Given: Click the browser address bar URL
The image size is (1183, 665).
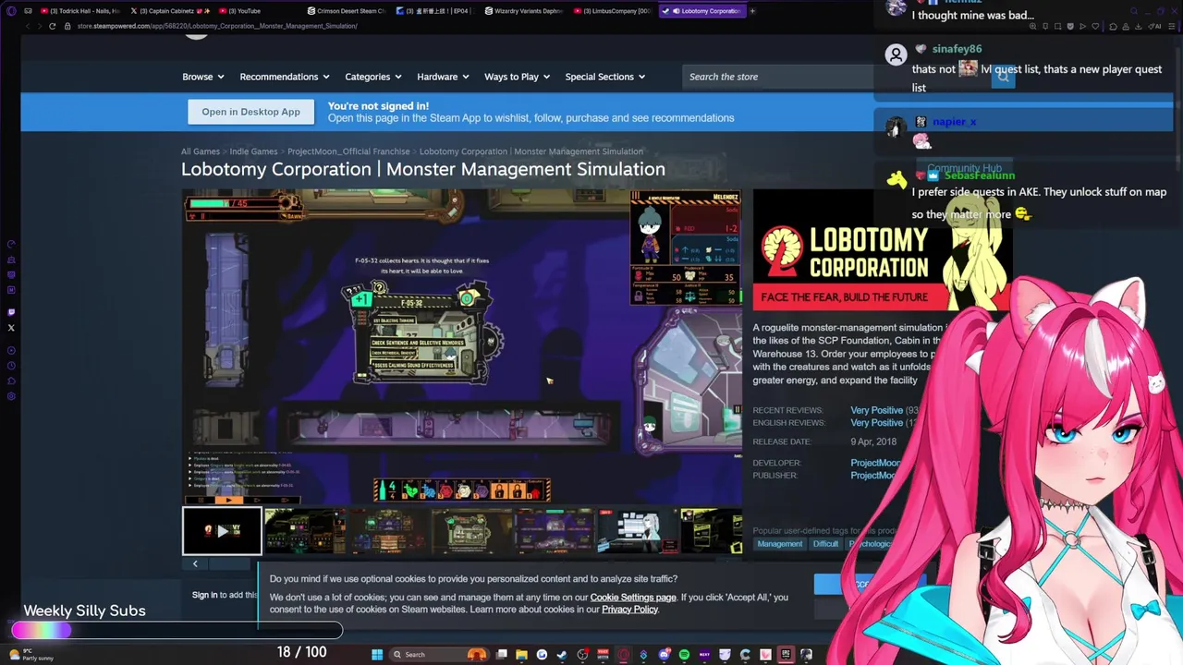Looking at the screenshot, I should click(x=217, y=26).
